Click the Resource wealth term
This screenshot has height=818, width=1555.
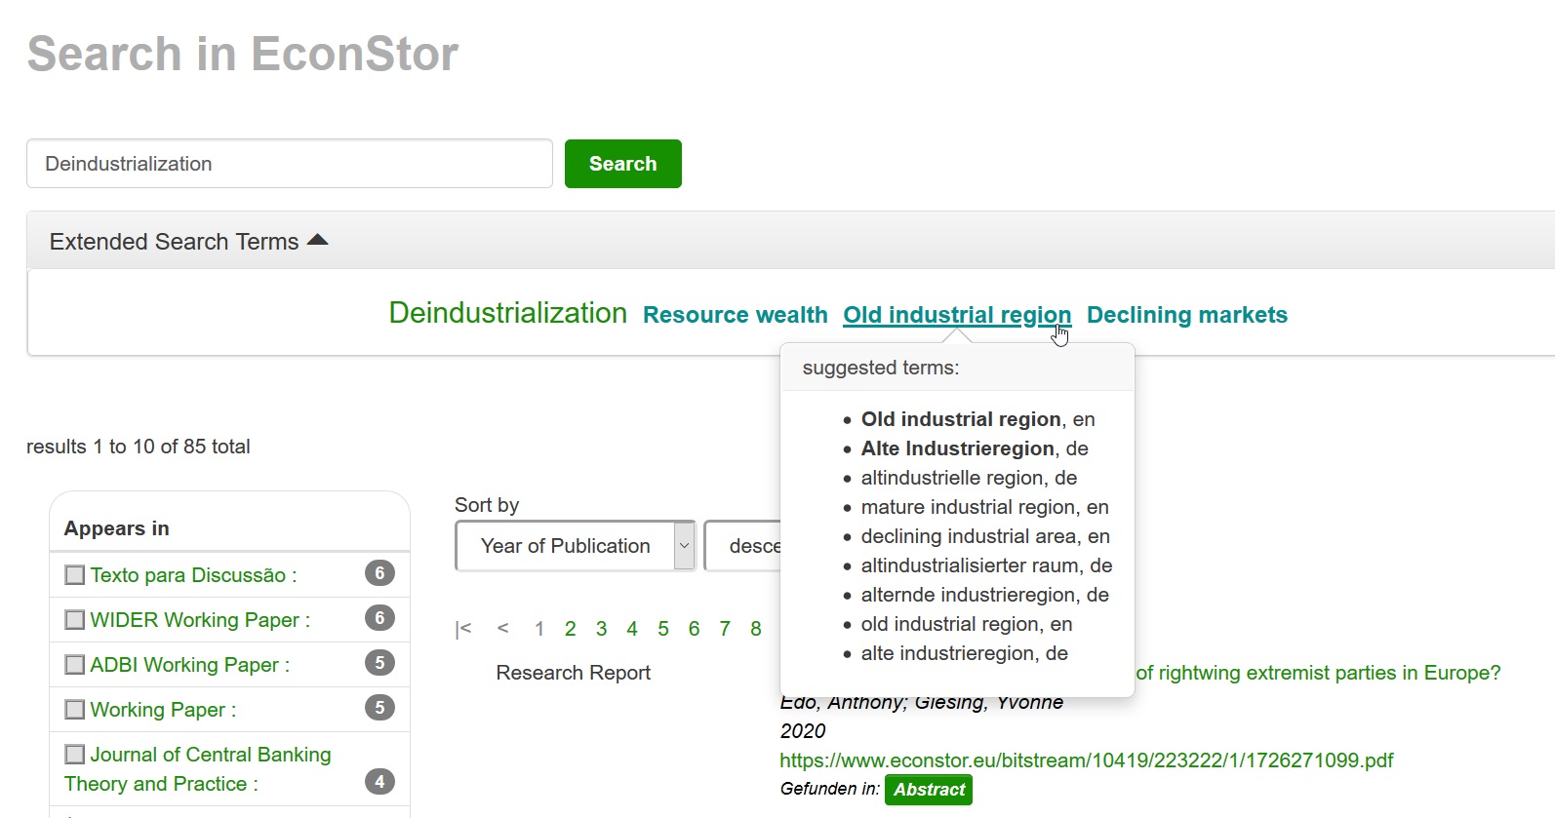coord(735,315)
